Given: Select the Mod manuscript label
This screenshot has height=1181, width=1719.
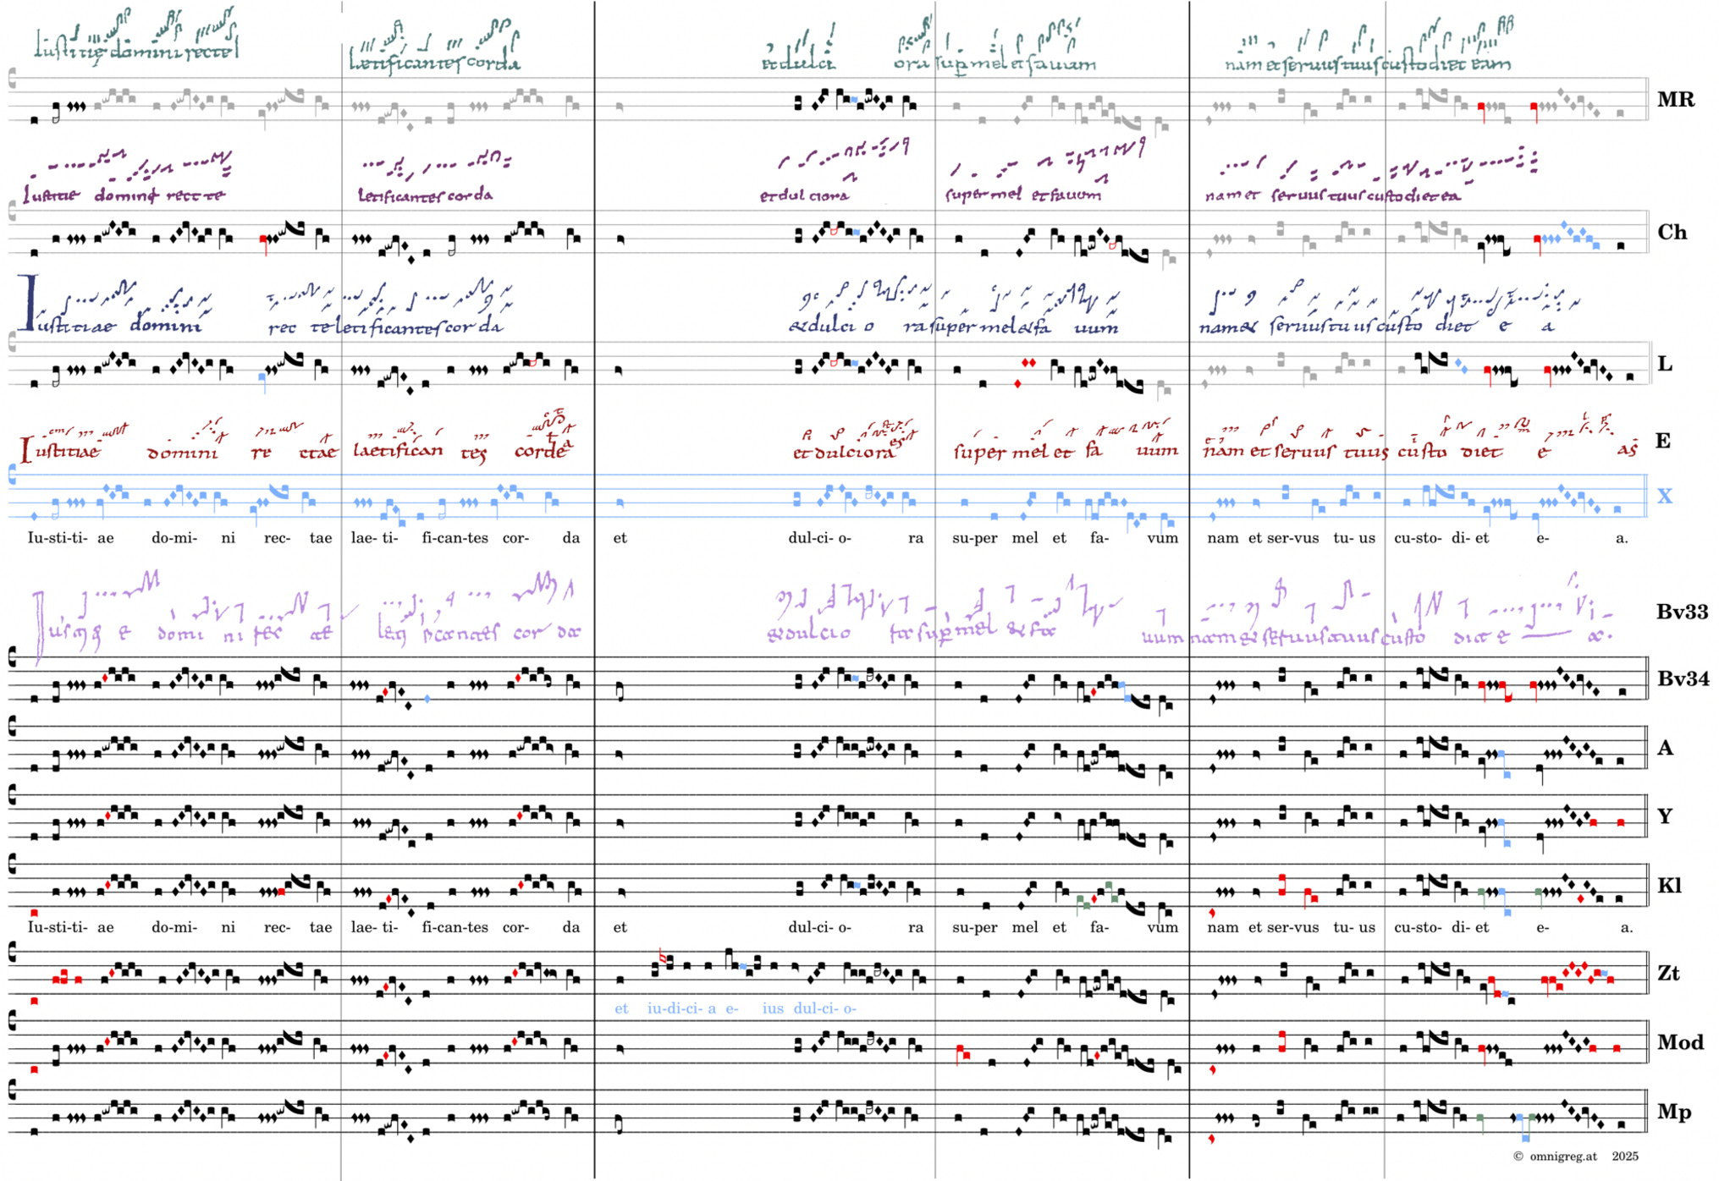Looking at the screenshot, I should tap(1680, 1042).
